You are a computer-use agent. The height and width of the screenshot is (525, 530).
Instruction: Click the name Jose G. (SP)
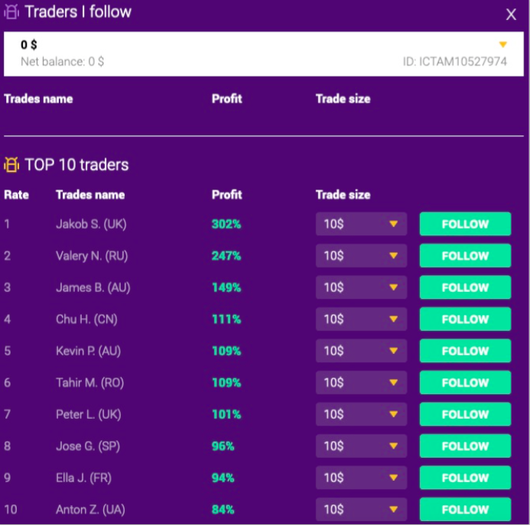[x=88, y=446]
